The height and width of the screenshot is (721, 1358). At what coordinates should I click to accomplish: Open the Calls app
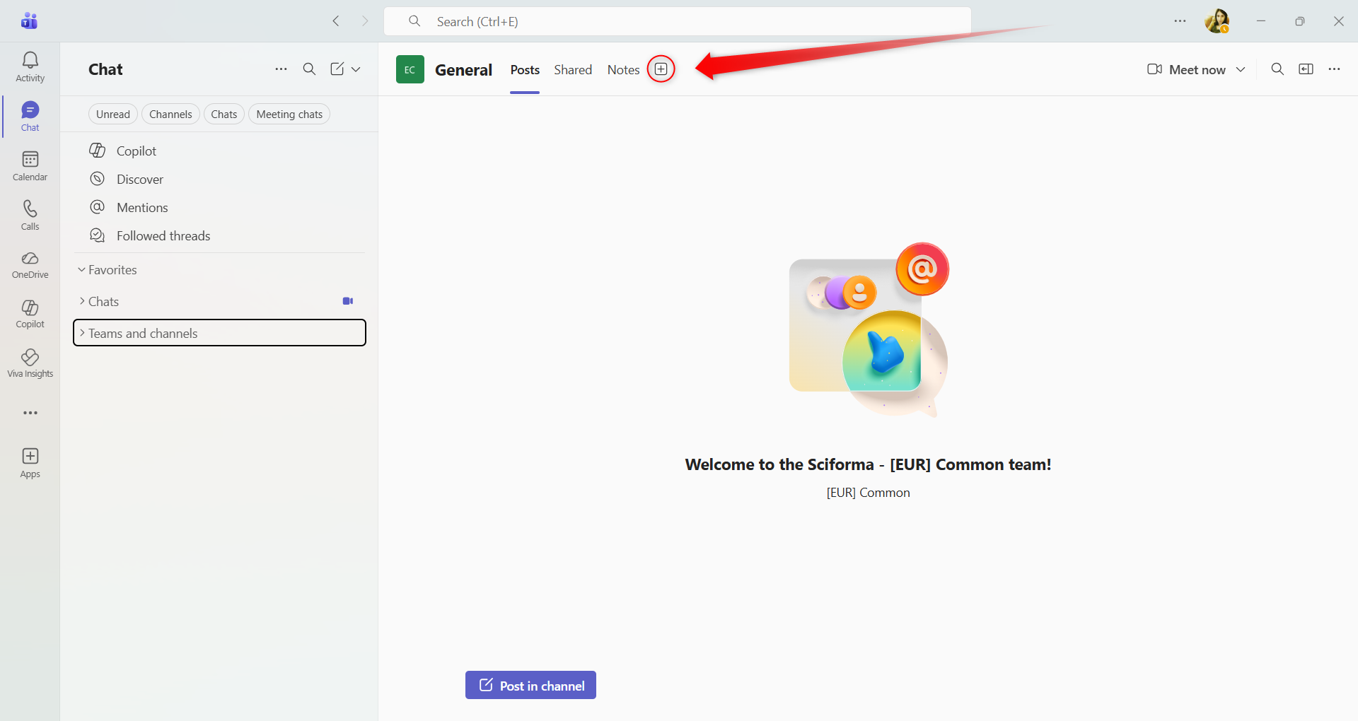pyautogui.click(x=30, y=216)
